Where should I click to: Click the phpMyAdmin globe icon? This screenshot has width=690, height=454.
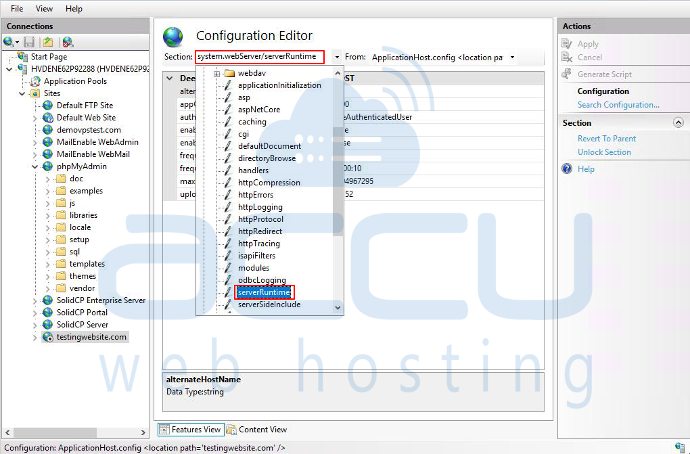coord(47,166)
